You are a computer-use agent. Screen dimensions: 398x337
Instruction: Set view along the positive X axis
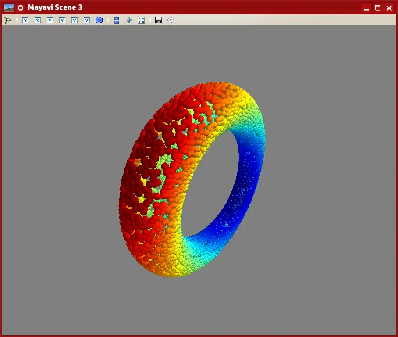point(25,20)
